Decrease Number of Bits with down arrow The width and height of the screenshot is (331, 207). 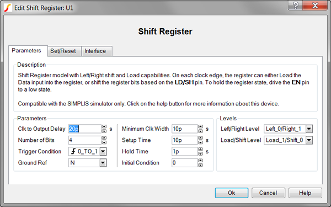pyautogui.click(x=104, y=142)
